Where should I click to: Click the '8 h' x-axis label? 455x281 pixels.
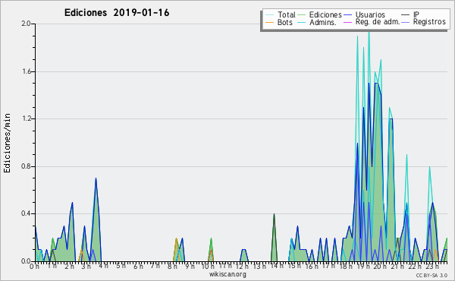[172, 267]
